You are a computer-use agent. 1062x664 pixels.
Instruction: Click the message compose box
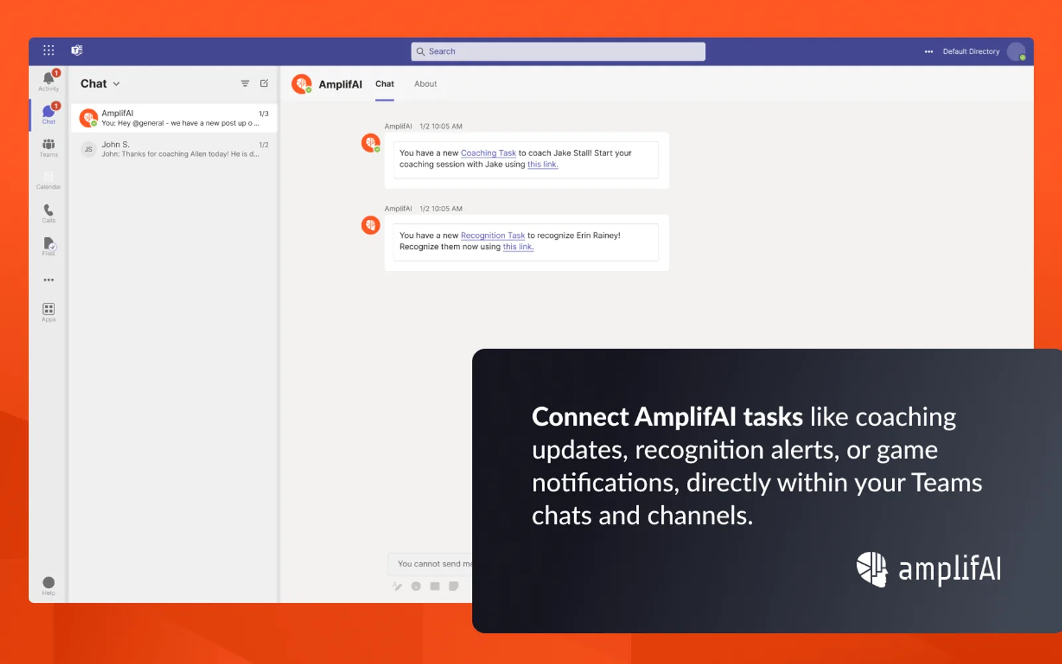point(431,564)
